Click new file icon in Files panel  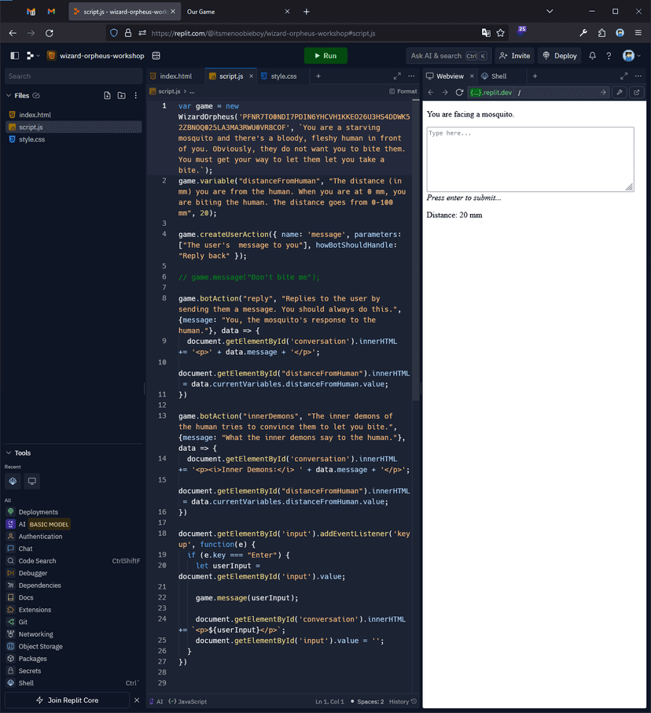tap(108, 95)
